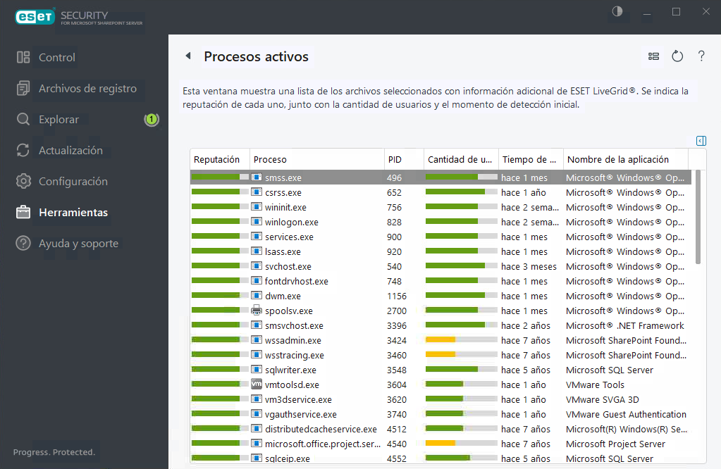
Task: Collapse the details panel with the blue arrow
Action: [701, 141]
